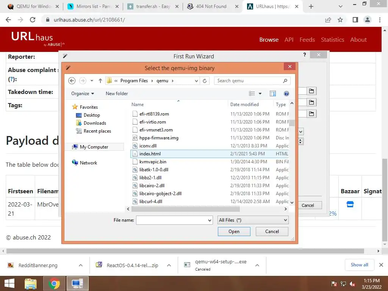Open the Organize dropdown menu
This screenshot has width=388, height=291.
pyautogui.click(x=83, y=94)
